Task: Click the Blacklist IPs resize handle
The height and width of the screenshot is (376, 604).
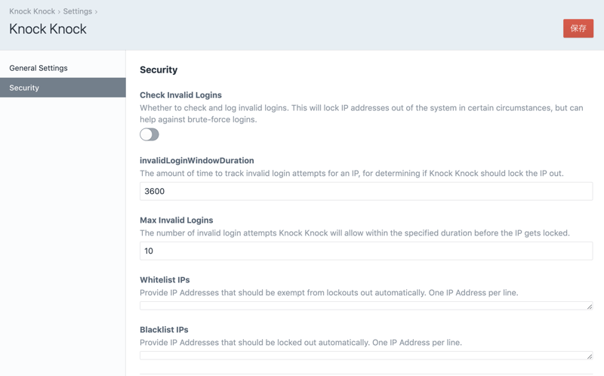Action: 589,356
